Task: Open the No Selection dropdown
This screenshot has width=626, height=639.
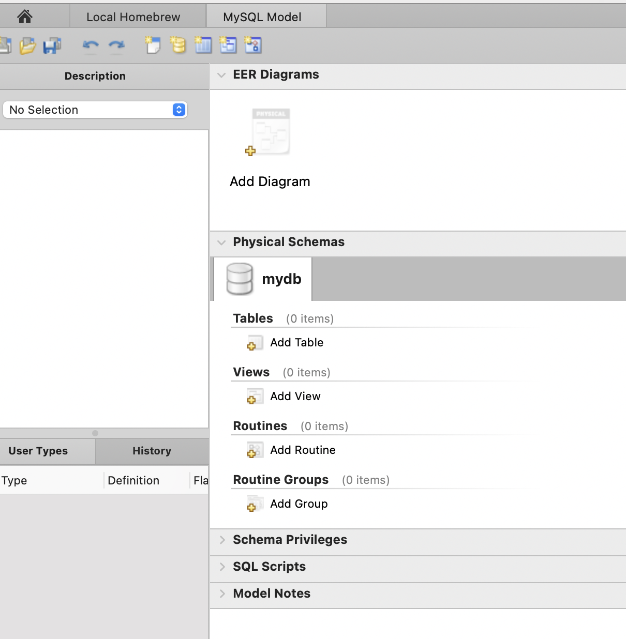Action: point(95,110)
